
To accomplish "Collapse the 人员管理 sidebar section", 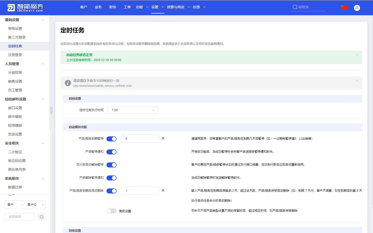I will click(43, 64).
